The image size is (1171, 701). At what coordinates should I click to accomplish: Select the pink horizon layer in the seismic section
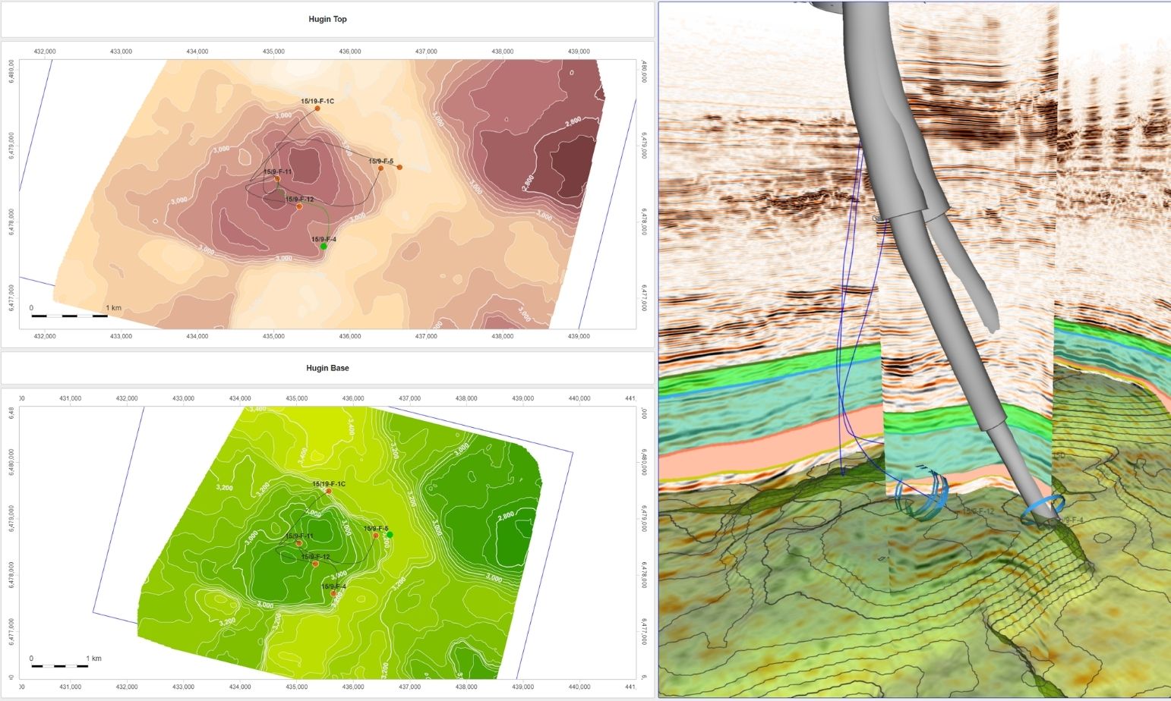tap(759, 455)
